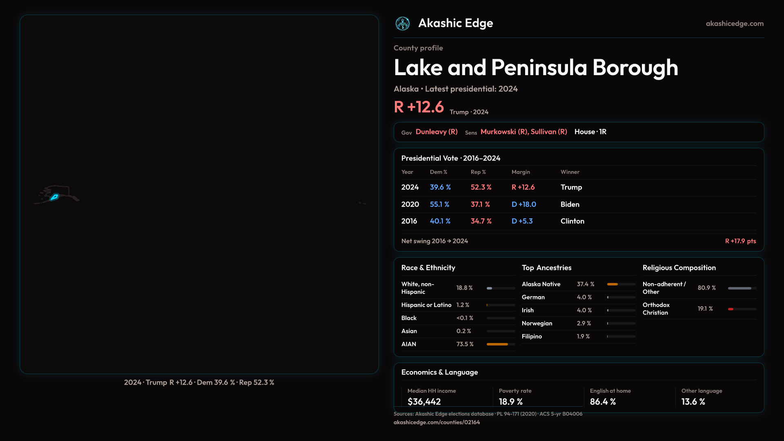Click the Median HH income value
The height and width of the screenshot is (441, 784).
pyautogui.click(x=424, y=401)
